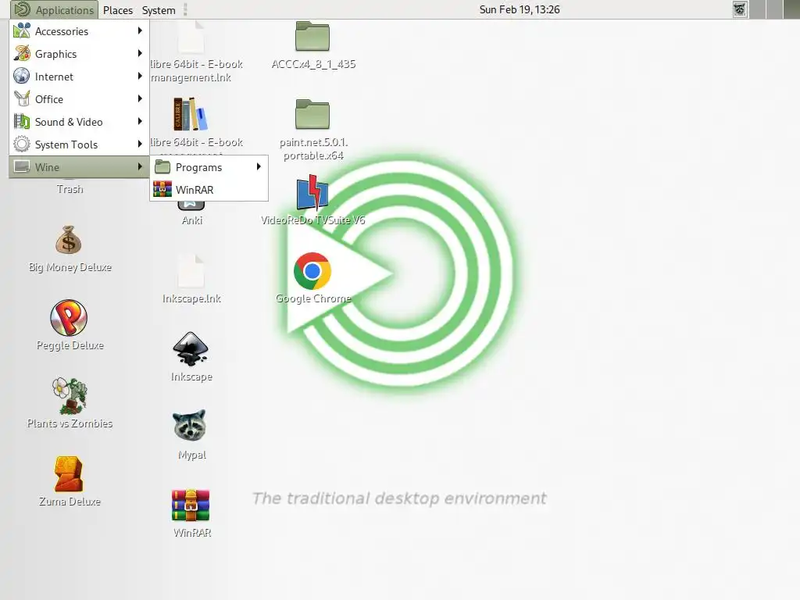
Task: Select the Inkscape.lnk file icon
Action: pyautogui.click(x=191, y=271)
